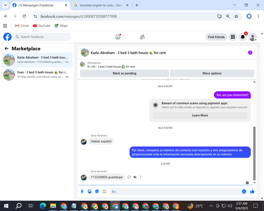Click the Mark as pending button
264x211 pixels.
[125, 73]
